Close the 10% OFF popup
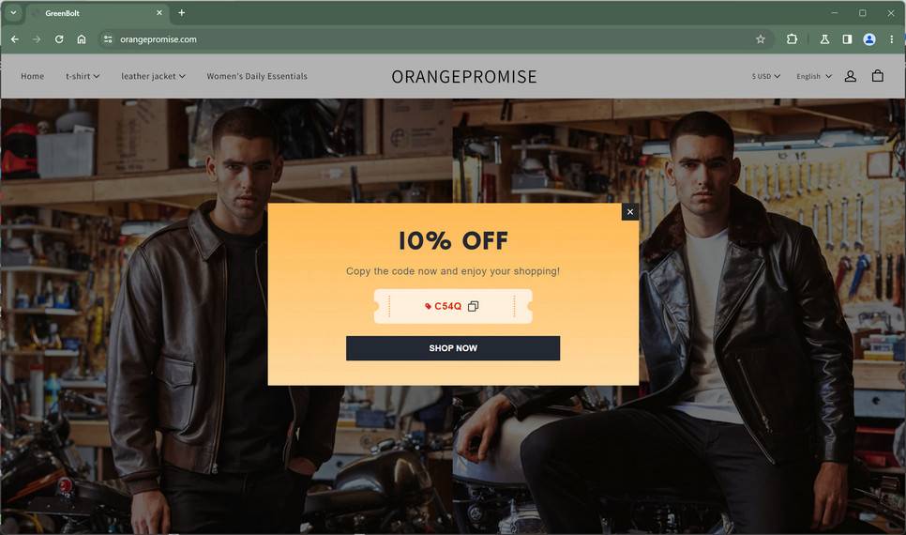 click(x=630, y=212)
